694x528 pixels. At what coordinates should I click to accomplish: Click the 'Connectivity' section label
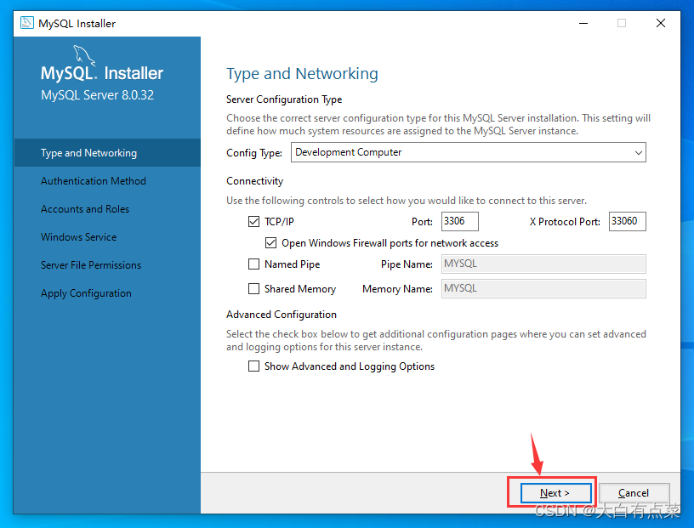point(254,181)
